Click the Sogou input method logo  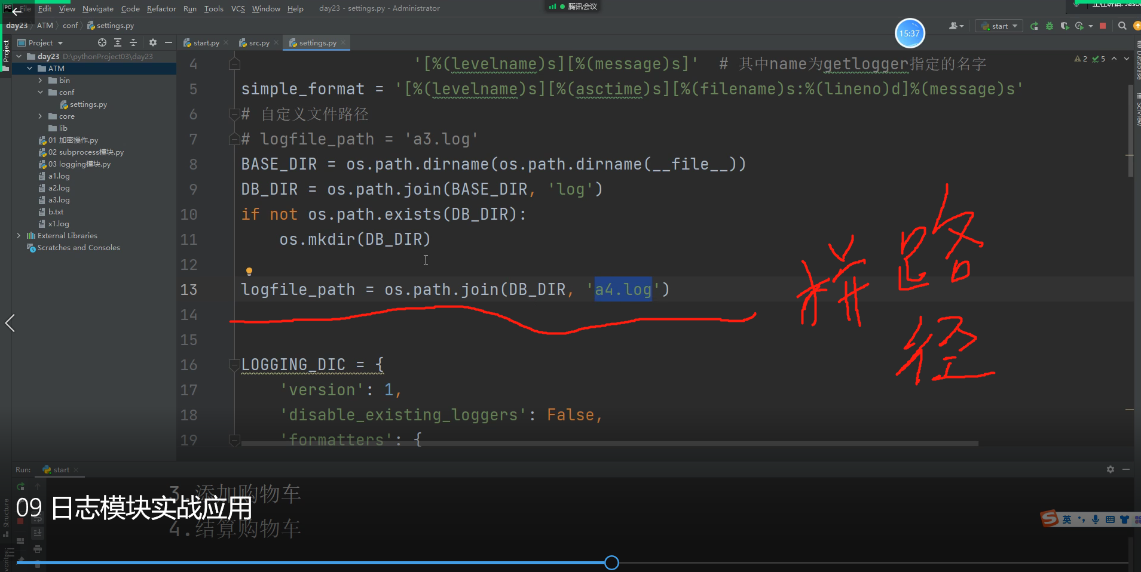1050,518
